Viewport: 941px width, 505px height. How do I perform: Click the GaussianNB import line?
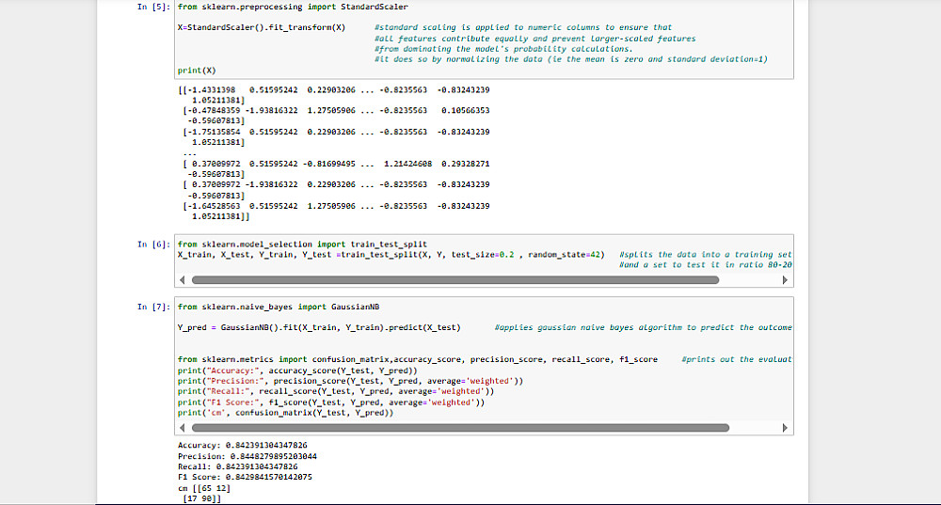(x=279, y=307)
